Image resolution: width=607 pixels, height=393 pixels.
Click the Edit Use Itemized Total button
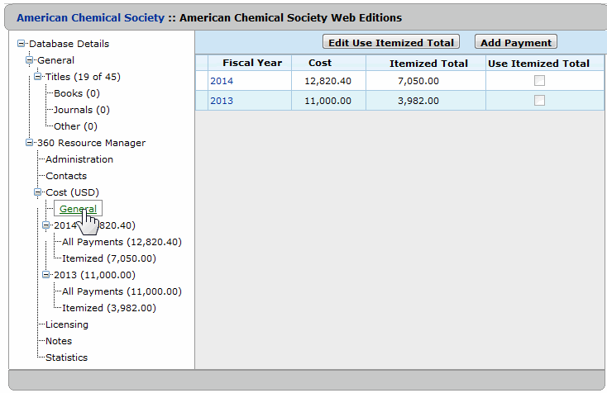(390, 42)
